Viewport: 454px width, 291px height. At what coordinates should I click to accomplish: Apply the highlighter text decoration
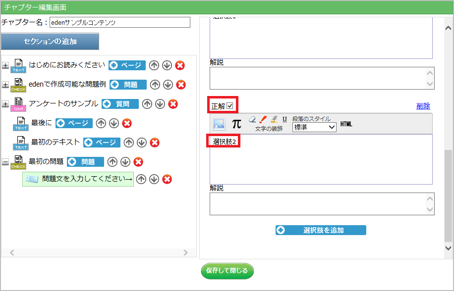[x=274, y=119]
